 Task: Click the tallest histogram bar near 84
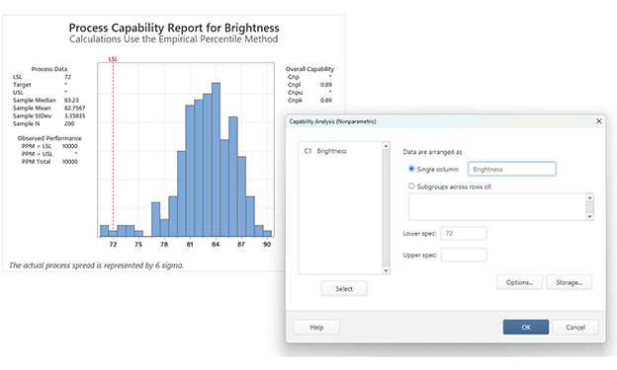point(216,159)
